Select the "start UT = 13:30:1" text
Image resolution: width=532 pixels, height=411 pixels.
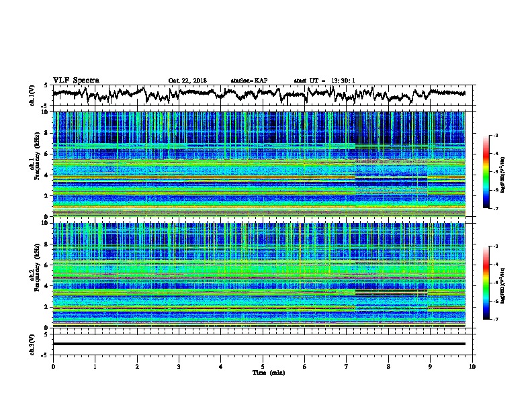pyautogui.click(x=324, y=81)
